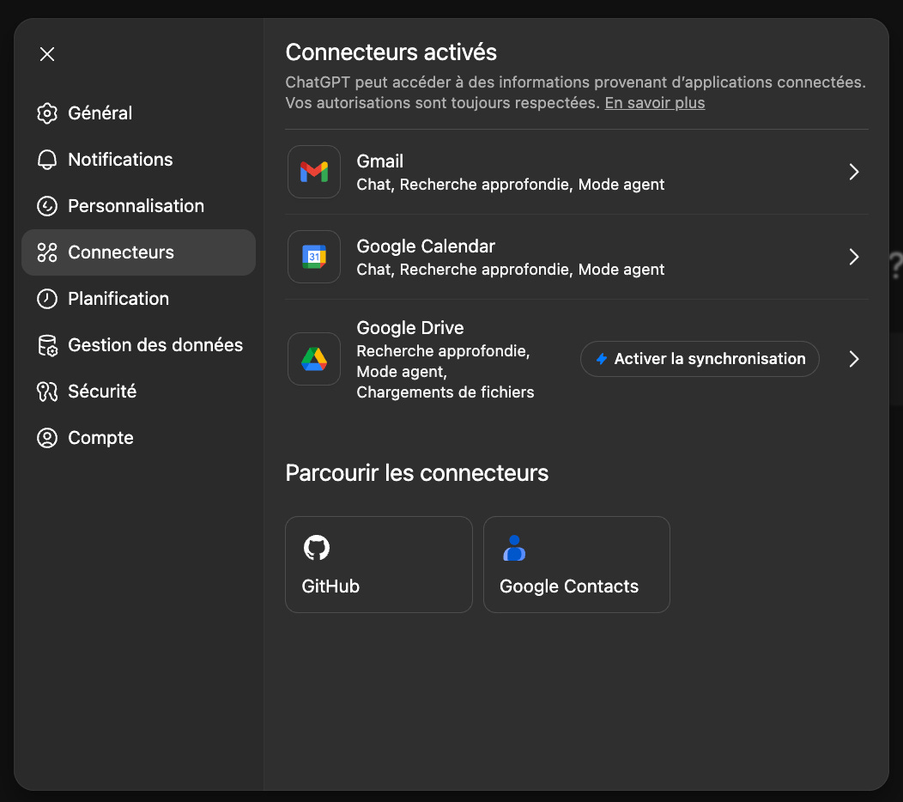Click the lightning bolt sync icon
Viewport: 903px width, 802px height.
601,359
